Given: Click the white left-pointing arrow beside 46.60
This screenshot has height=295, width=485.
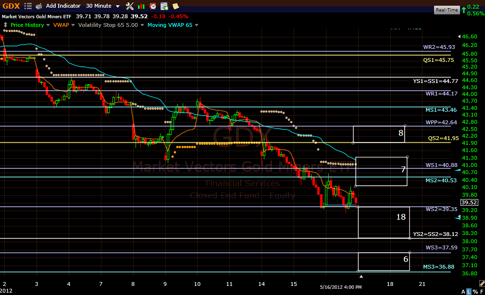Looking at the screenshot, I should coord(459,36).
